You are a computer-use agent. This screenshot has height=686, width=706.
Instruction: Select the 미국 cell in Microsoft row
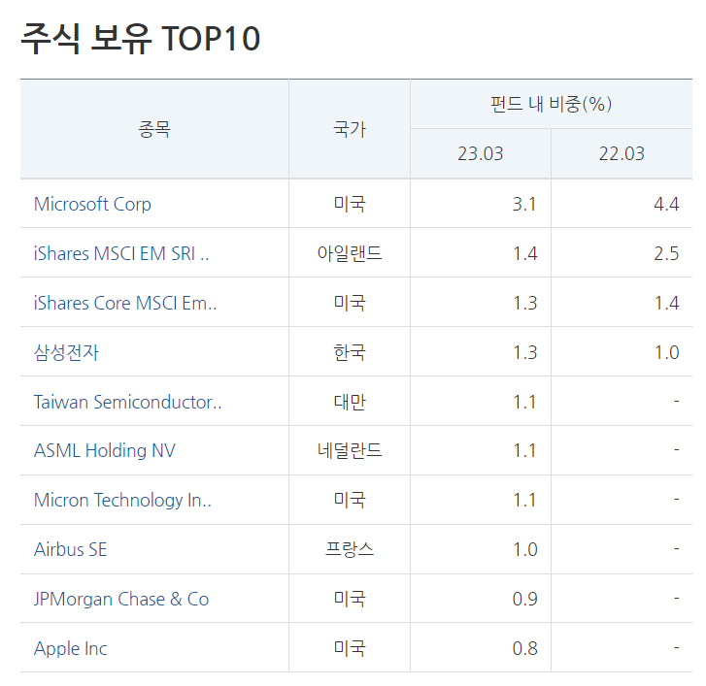[x=350, y=204]
